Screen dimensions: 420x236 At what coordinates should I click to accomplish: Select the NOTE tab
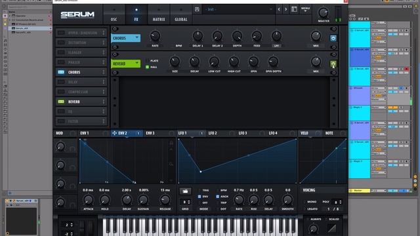(329, 133)
